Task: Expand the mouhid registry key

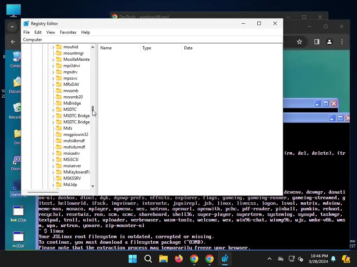Action: tap(53, 47)
